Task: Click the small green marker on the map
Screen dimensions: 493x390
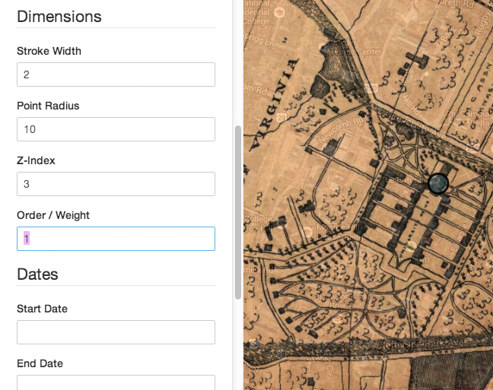Action: 412,246
